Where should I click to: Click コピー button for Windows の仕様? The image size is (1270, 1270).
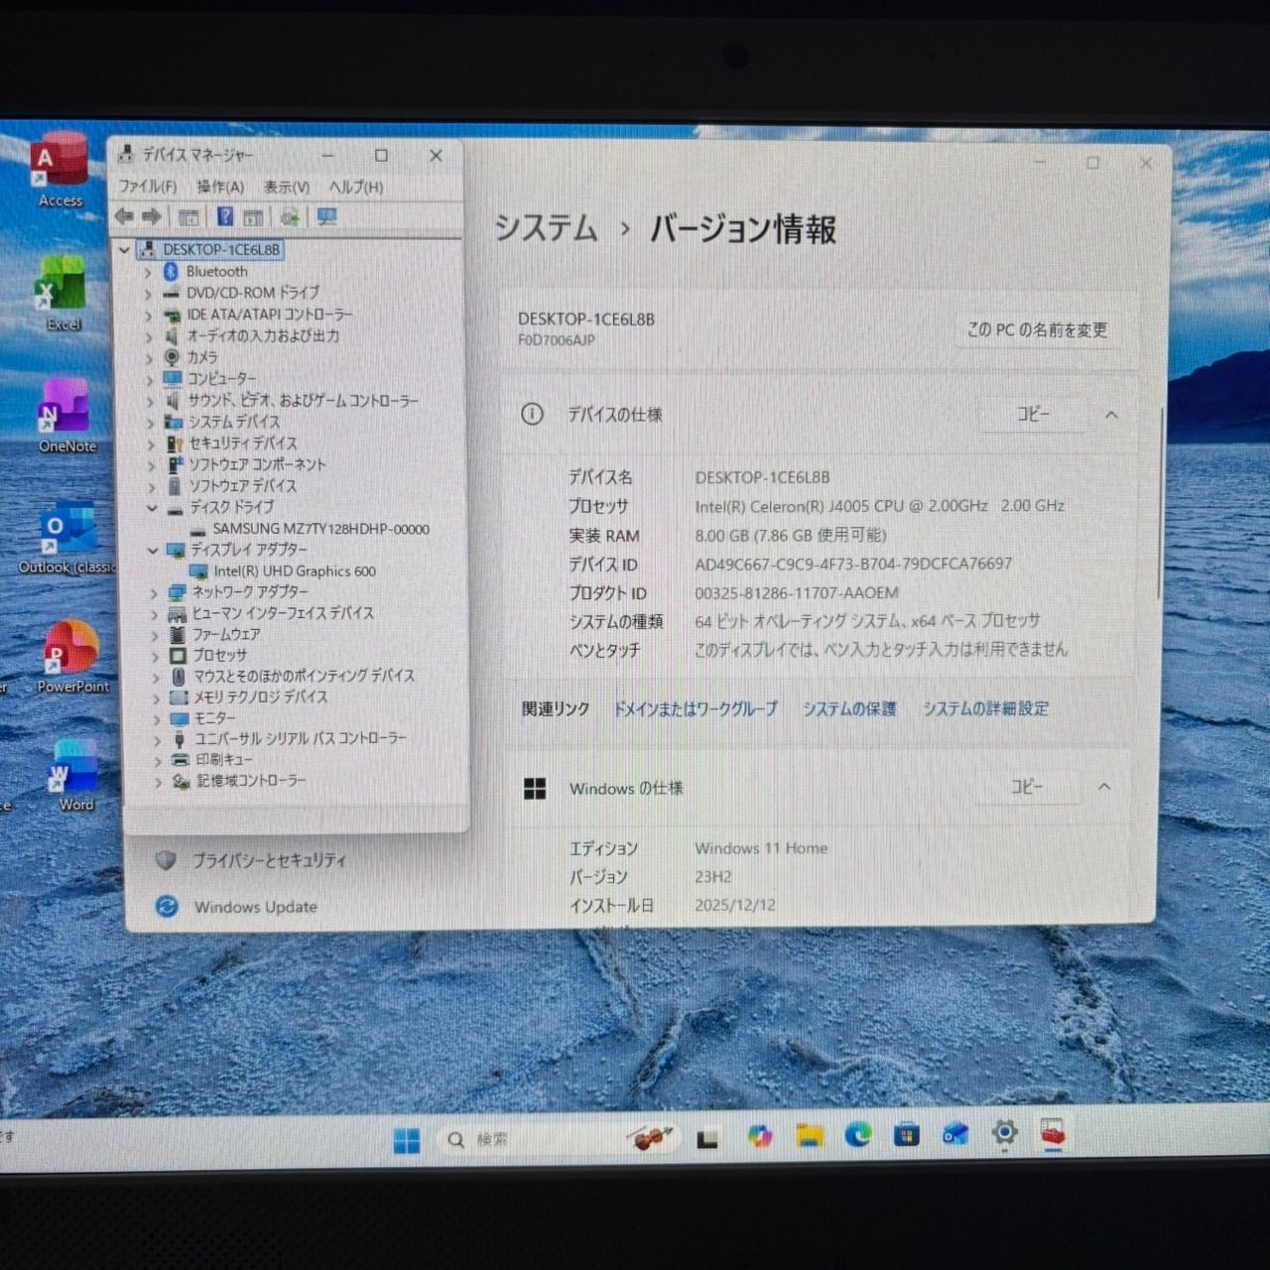[x=1027, y=787]
